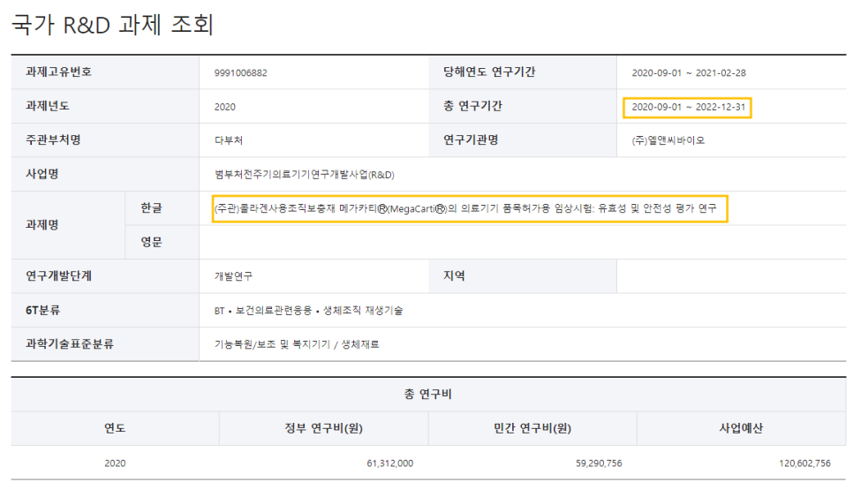Select the Korean project title about MegaCarti
The width and height of the screenshot is (853, 482).
(x=465, y=208)
